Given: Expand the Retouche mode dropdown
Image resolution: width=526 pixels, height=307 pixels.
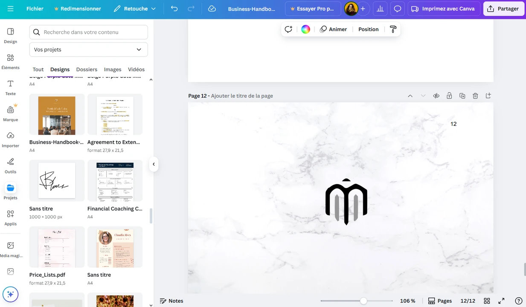Looking at the screenshot, I should (135, 9).
